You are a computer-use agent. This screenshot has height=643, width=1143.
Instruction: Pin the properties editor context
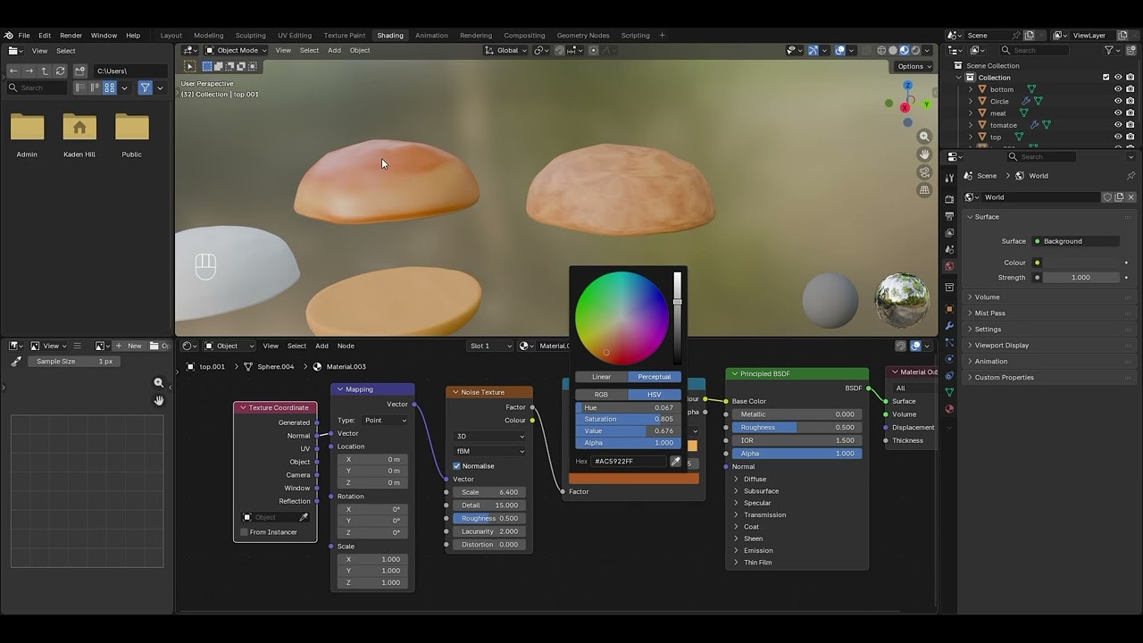[1130, 176]
